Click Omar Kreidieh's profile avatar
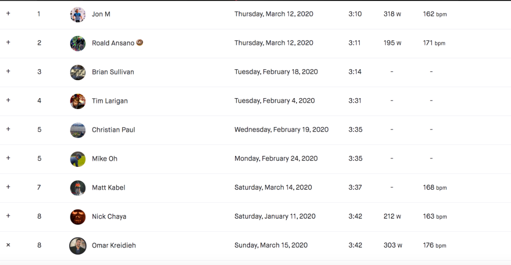511x265 pixels. (78, 246)
